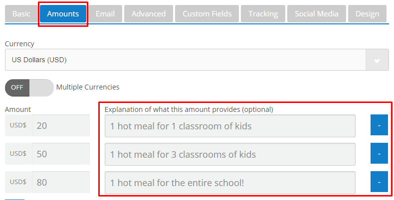Open the Design tab
Image resolution: width=394 pixels, height=200 pixels.
(367, 14)
